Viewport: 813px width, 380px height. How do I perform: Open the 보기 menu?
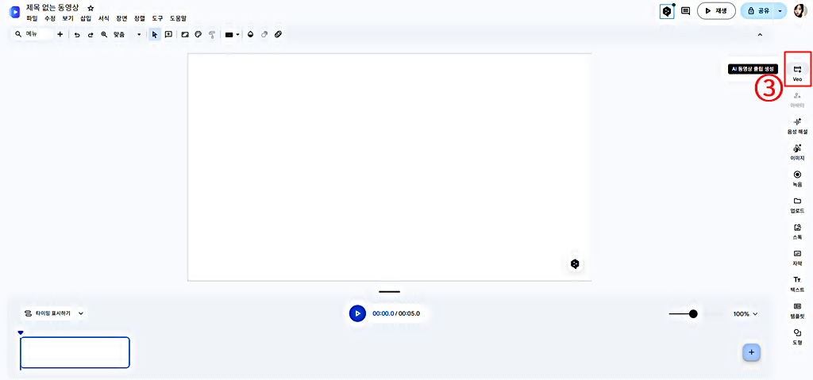click(68, 18)
